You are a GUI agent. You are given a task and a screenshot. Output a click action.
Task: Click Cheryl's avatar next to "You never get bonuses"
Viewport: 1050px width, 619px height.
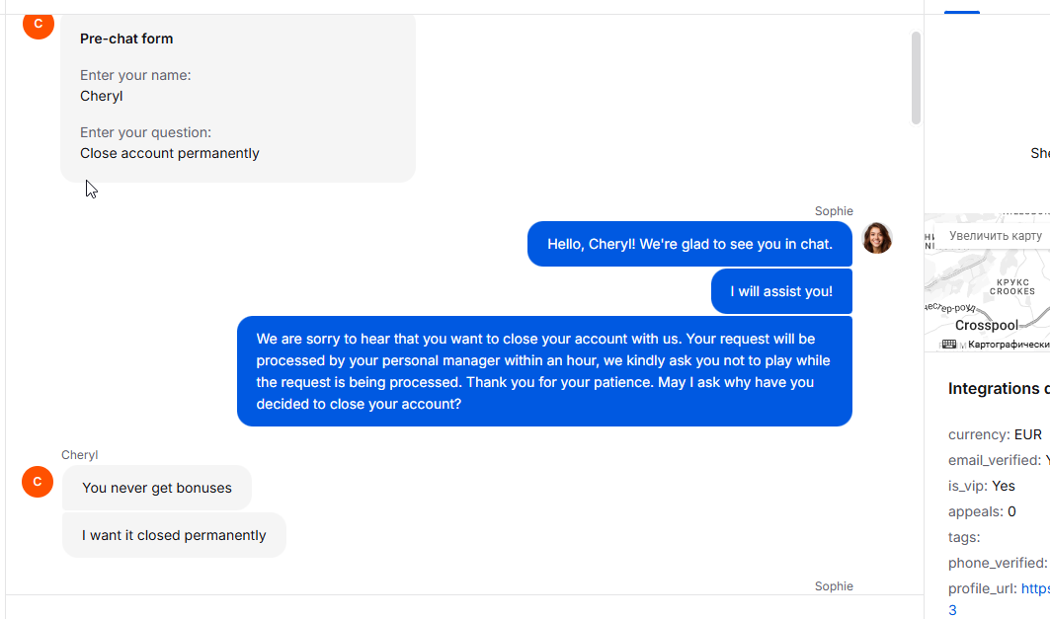pyautogui.click(x=38, y=482)
